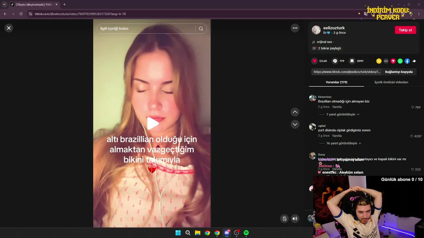This screenshot has width=424, height=238.
Task: Open the three-dots more options menu
Action: click(x=295, y=28)
